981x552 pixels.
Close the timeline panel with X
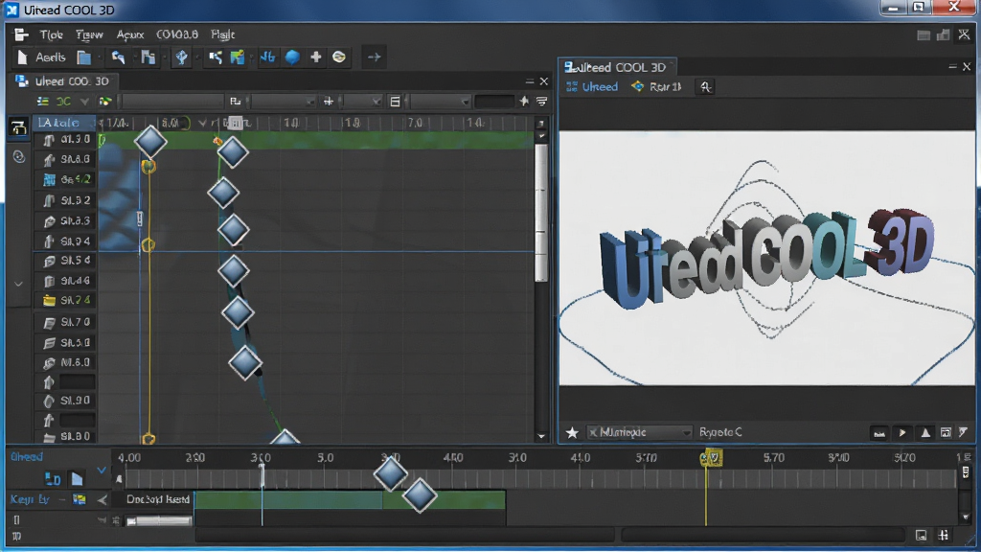[544, 81]
